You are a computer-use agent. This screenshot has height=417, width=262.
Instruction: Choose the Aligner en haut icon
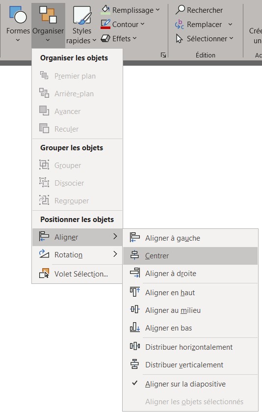(x=135, y=292)
